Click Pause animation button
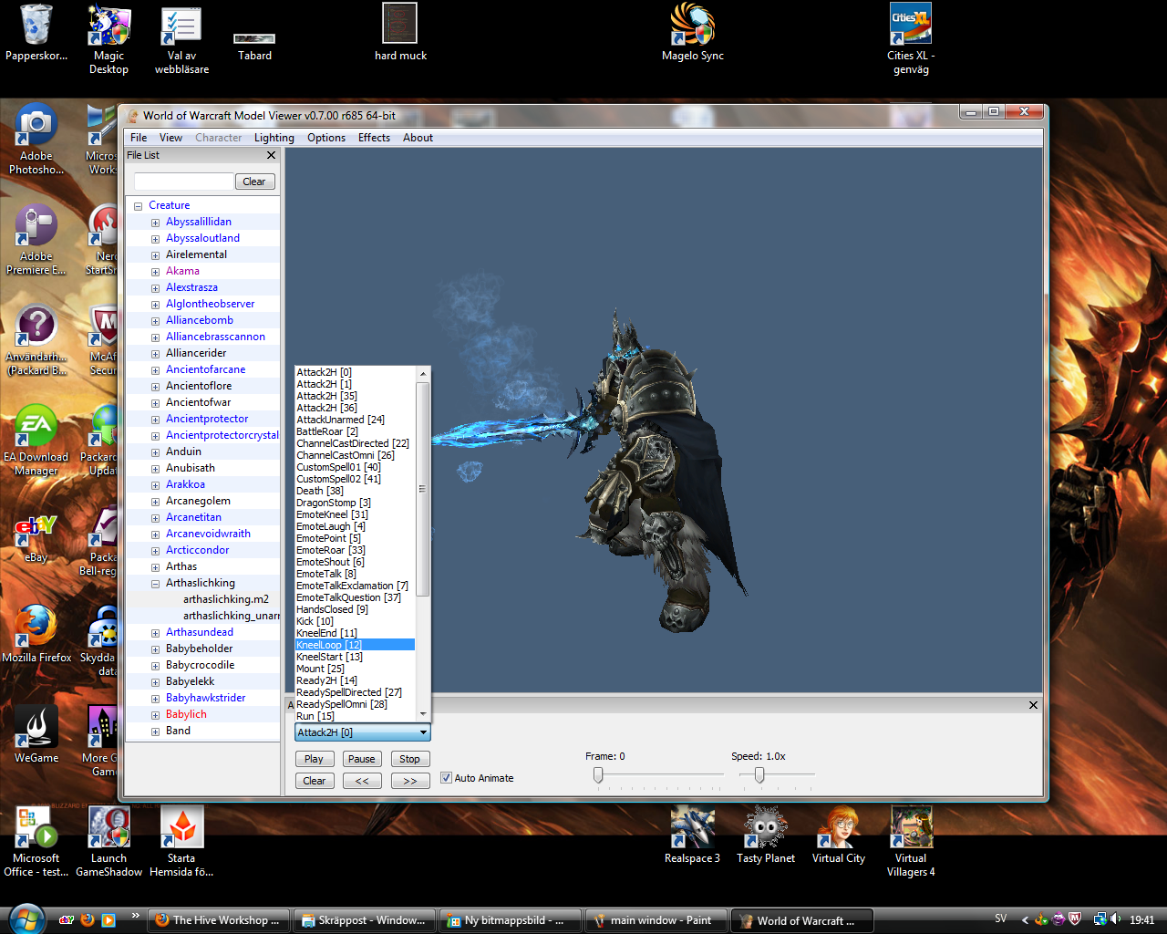 click(x=361, y=759)
